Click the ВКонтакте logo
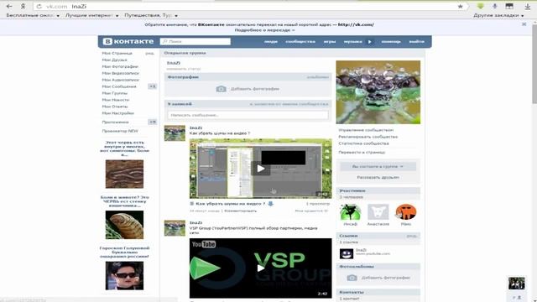This screenshot has width=537, height=302. coord(128,41)
